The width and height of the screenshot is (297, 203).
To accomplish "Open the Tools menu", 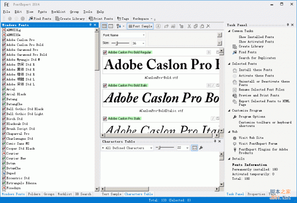I will [x=88, y=12].
